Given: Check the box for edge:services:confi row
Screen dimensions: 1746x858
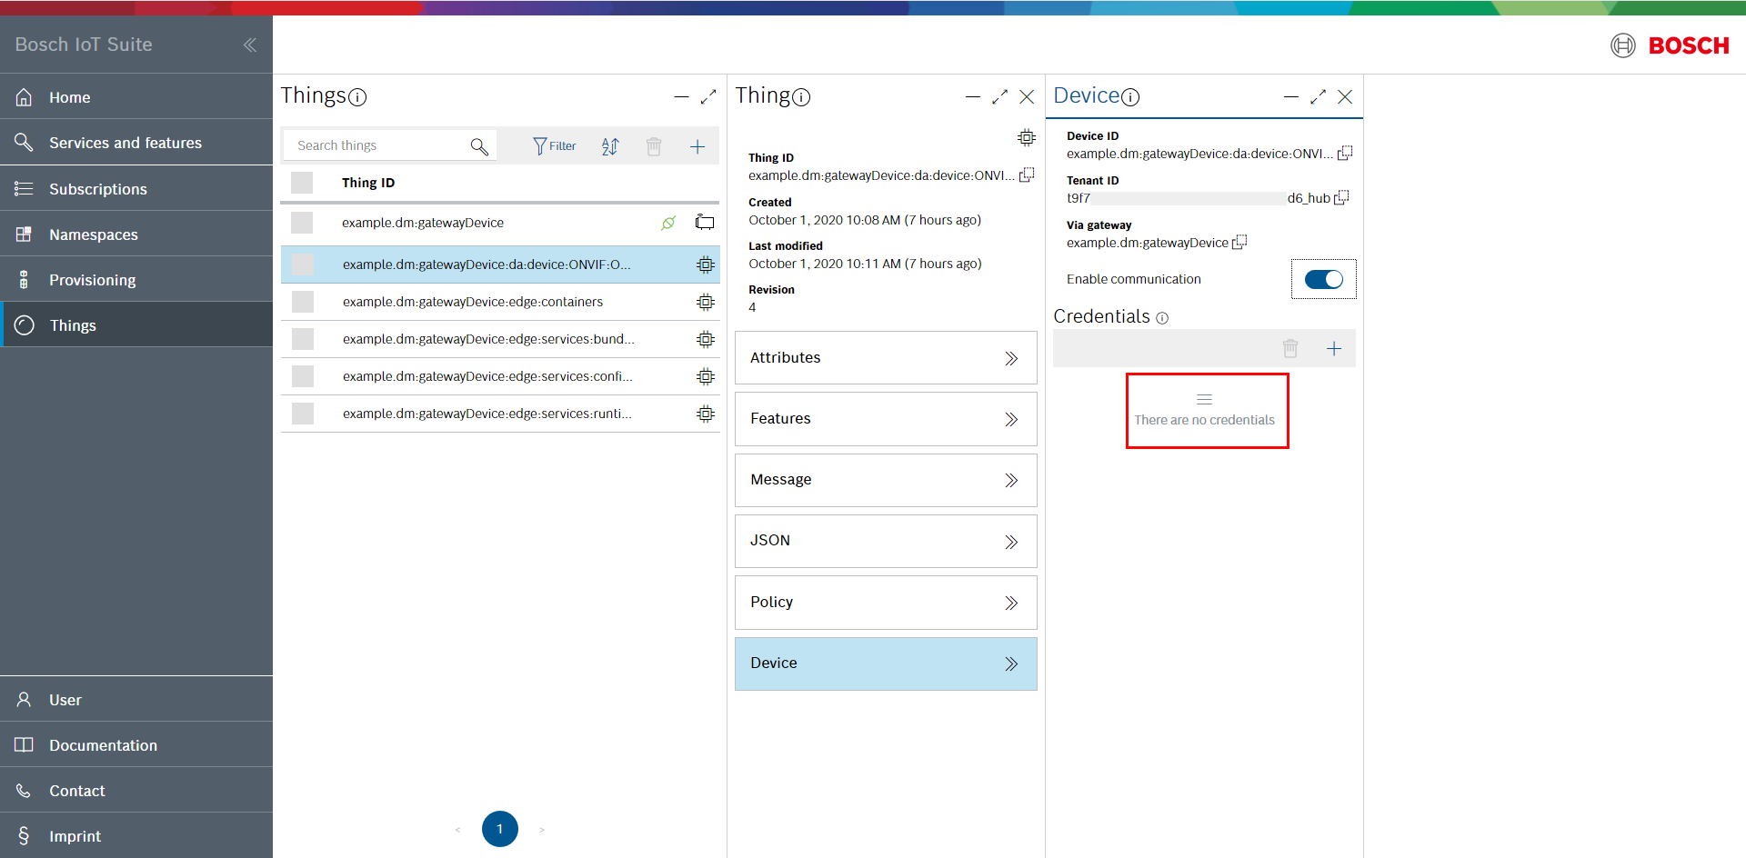Looking at the screenshot, I should click(303, 376).
